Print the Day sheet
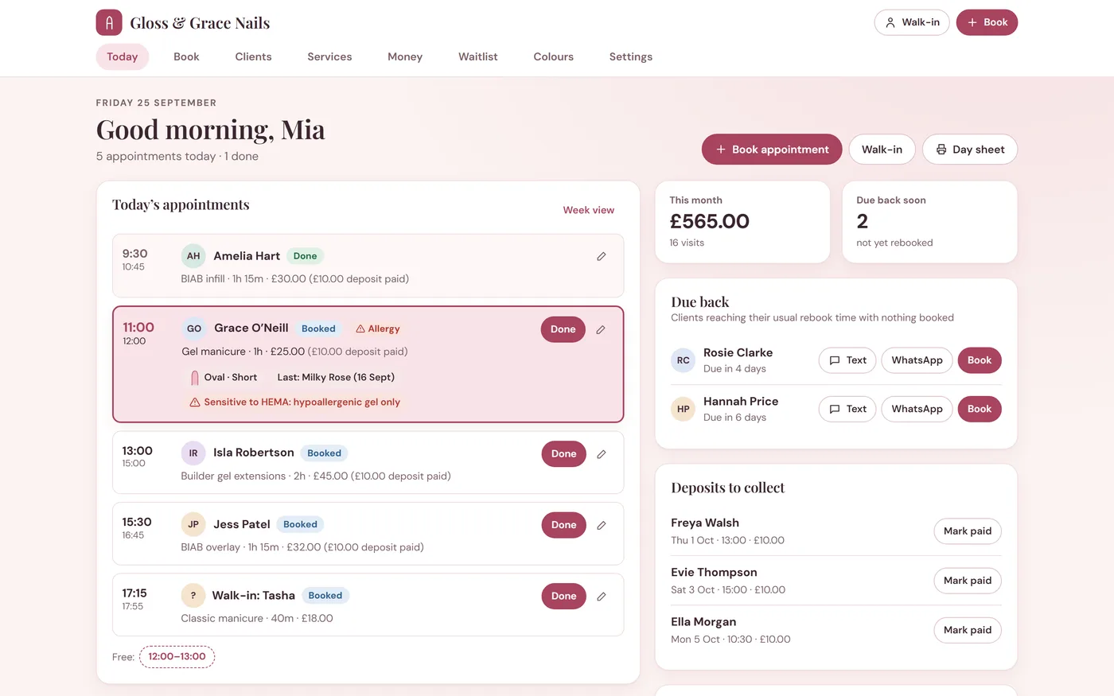This screenshot has height=696, width=1114. click(970, 150)
